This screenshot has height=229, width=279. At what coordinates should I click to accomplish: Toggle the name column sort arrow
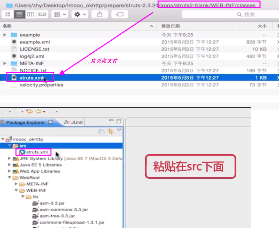point(152,26)
